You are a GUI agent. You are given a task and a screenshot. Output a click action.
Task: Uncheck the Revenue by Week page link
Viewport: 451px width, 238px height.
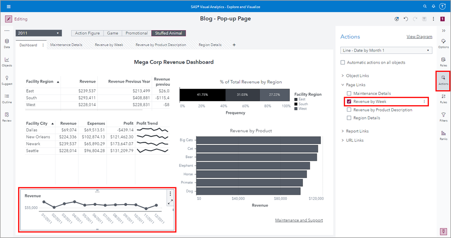pos(349,102)
